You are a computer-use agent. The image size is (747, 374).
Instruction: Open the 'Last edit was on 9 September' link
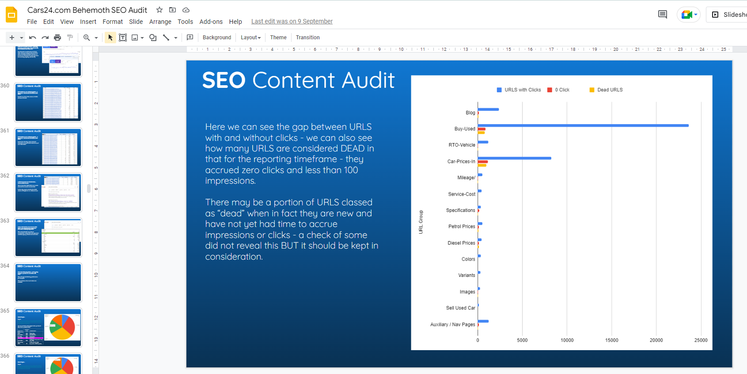[292, 21]
